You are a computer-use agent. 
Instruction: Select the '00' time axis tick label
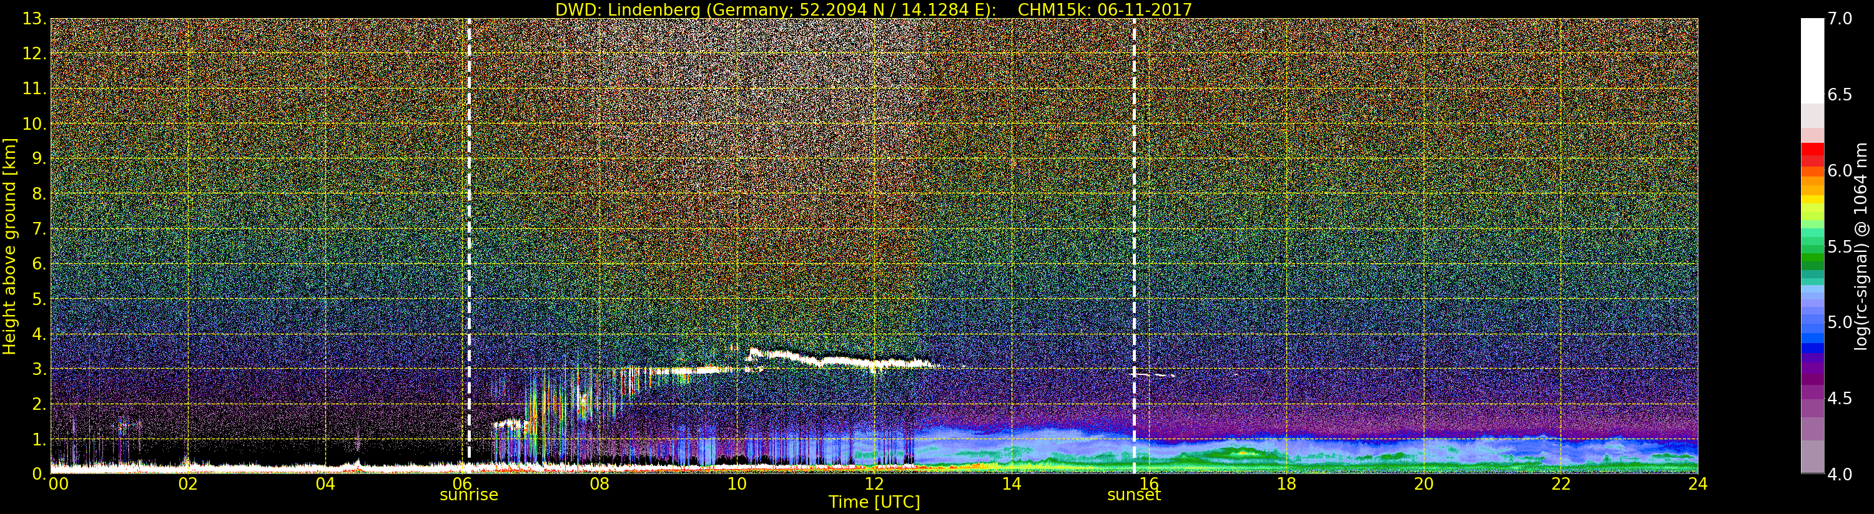point(58,483)
